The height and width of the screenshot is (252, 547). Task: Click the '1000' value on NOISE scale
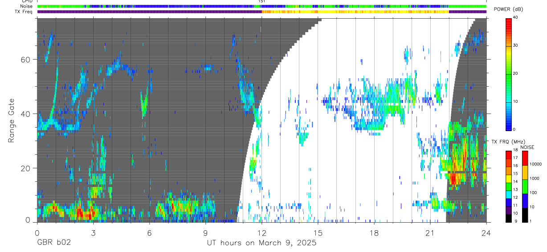click(535, 178)
